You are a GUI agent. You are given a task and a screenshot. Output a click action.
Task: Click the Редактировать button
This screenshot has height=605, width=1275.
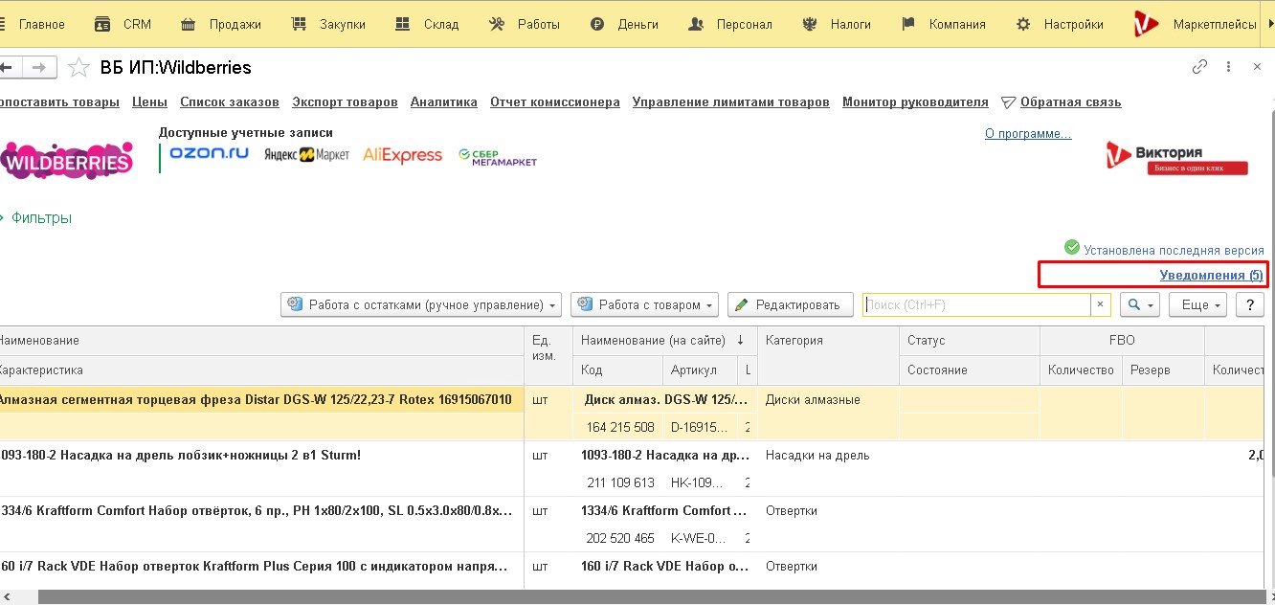click(790, 304)
